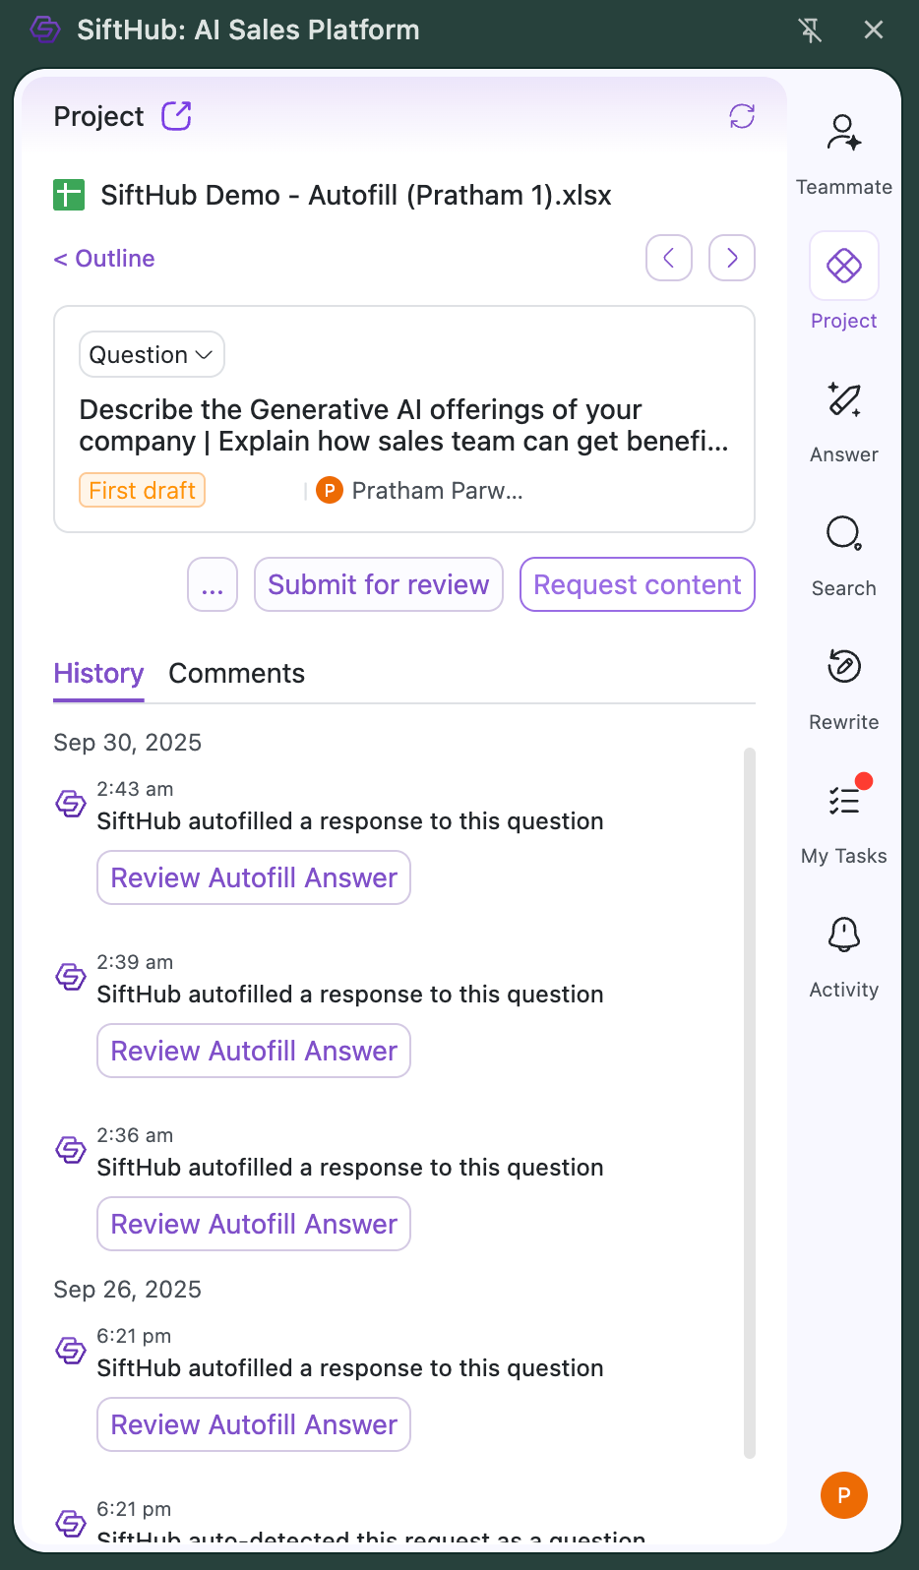Image resolution: width=919 pixels, height=1570 pixels.
Task: Switch to the Comments tab
Action: point(236,674)
